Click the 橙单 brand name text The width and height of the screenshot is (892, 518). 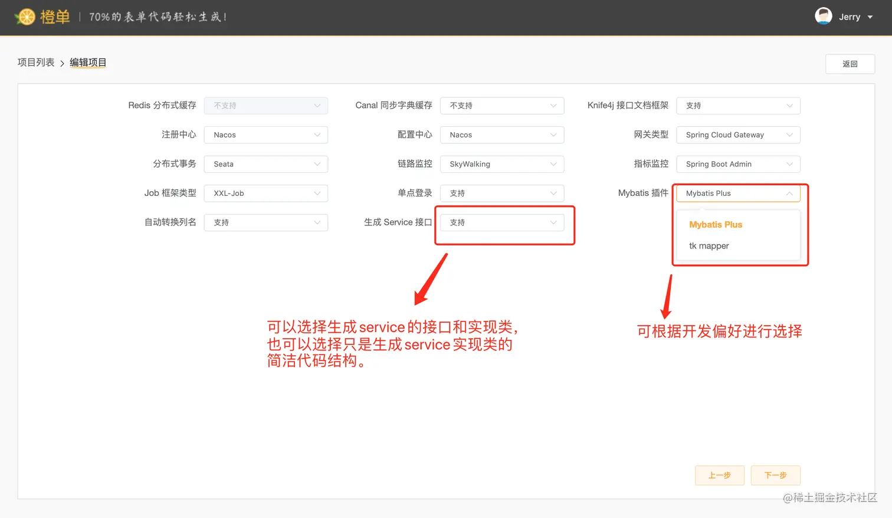(x=55, y=17)
